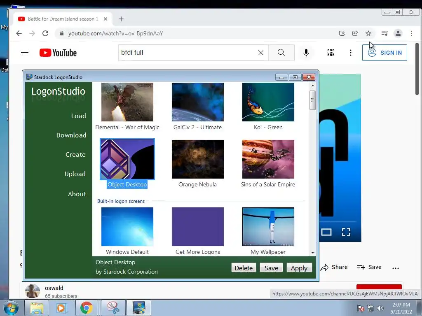Image resolution: width=422 pixels, height=316 pixels.
Task: Open the Download section in LogonStudio
Action: (71, 135)
